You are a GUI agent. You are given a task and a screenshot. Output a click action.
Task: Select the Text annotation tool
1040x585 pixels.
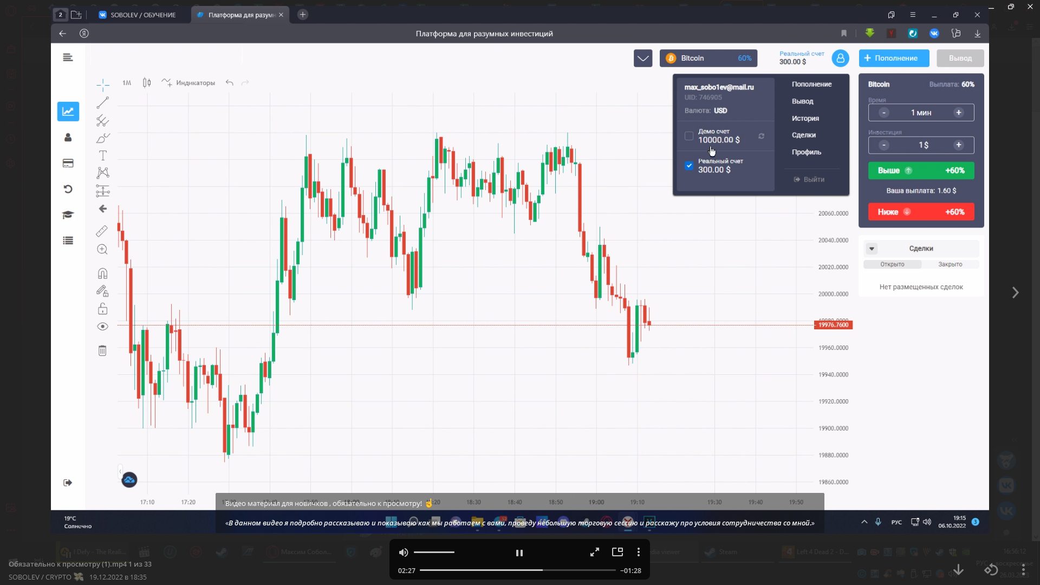pyautogui.click(x=102, y=155)
